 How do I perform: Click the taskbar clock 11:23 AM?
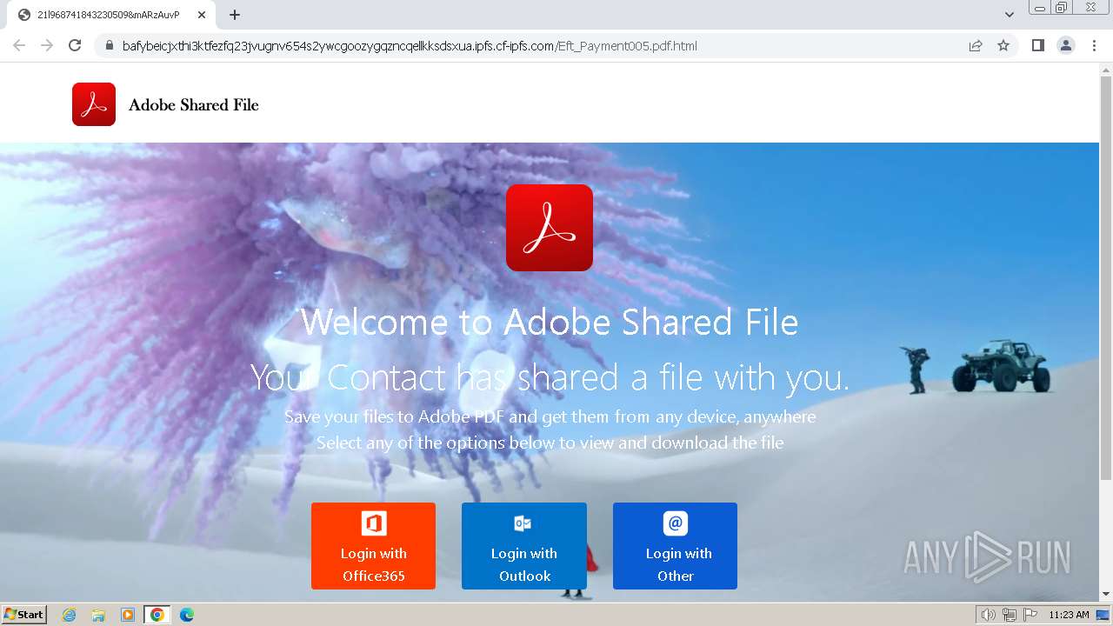[x=1069, y=615]
